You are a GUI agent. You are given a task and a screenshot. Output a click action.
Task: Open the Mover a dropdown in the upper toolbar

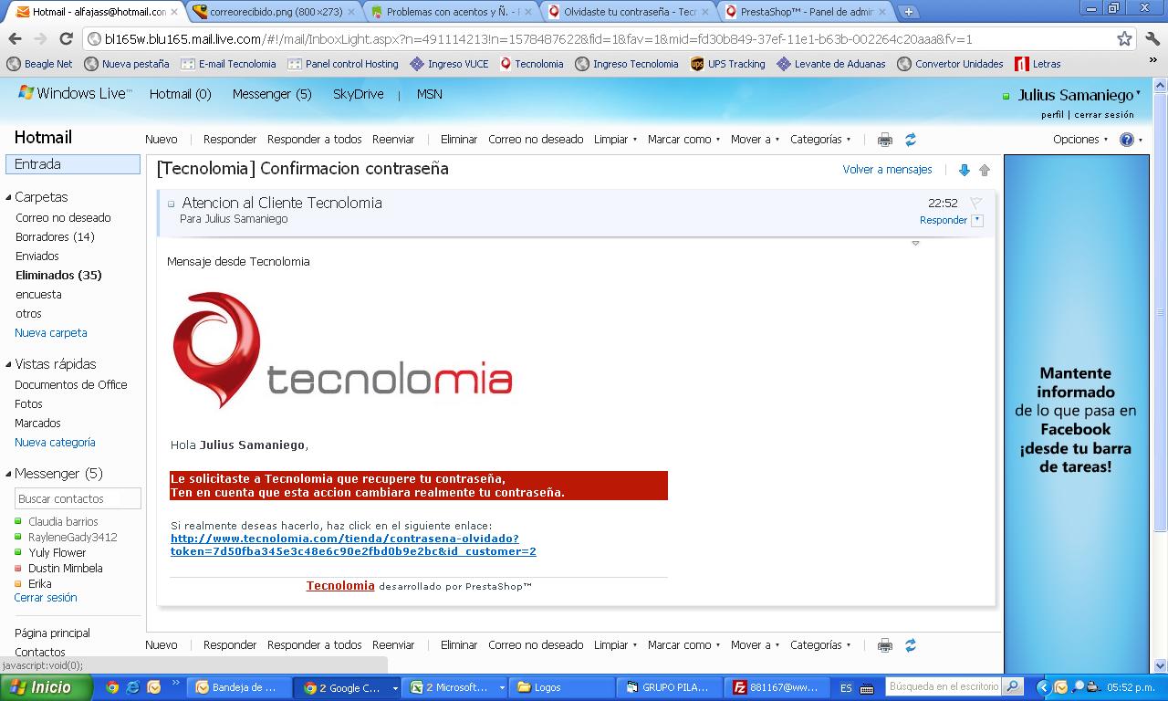[755, 140]
